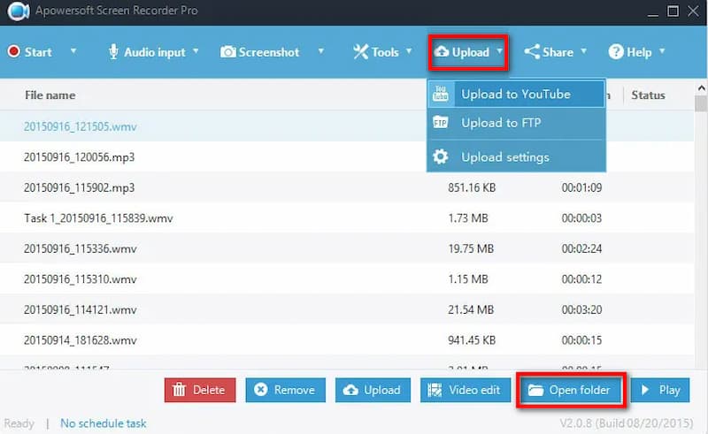Click the FTP folder icon
The height and width of the screenshot is (434, 708).
pos(440,122)
